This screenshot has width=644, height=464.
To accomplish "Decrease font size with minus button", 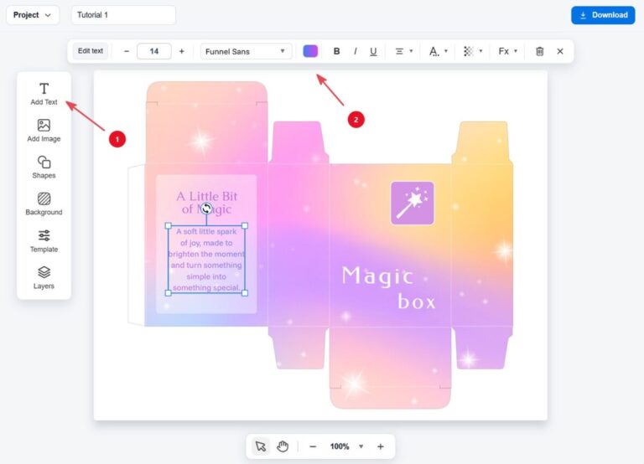I will coord(127,51).
